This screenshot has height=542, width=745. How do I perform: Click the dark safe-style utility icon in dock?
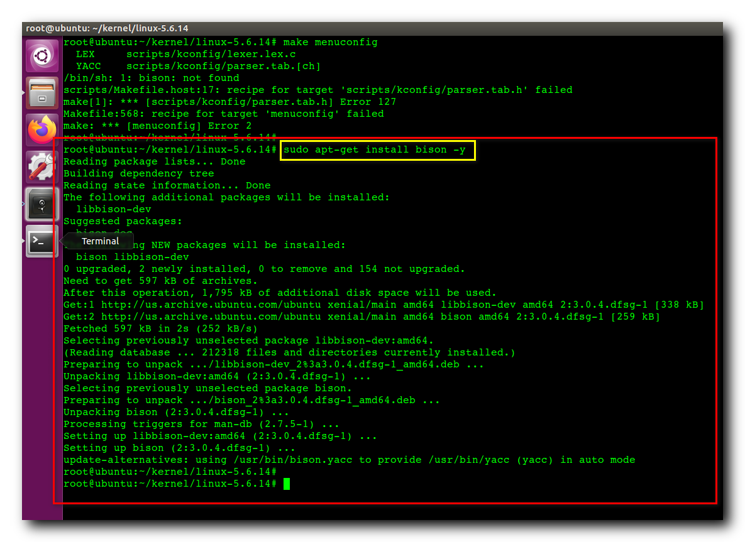pyautogui.click(x=41, y=203)
